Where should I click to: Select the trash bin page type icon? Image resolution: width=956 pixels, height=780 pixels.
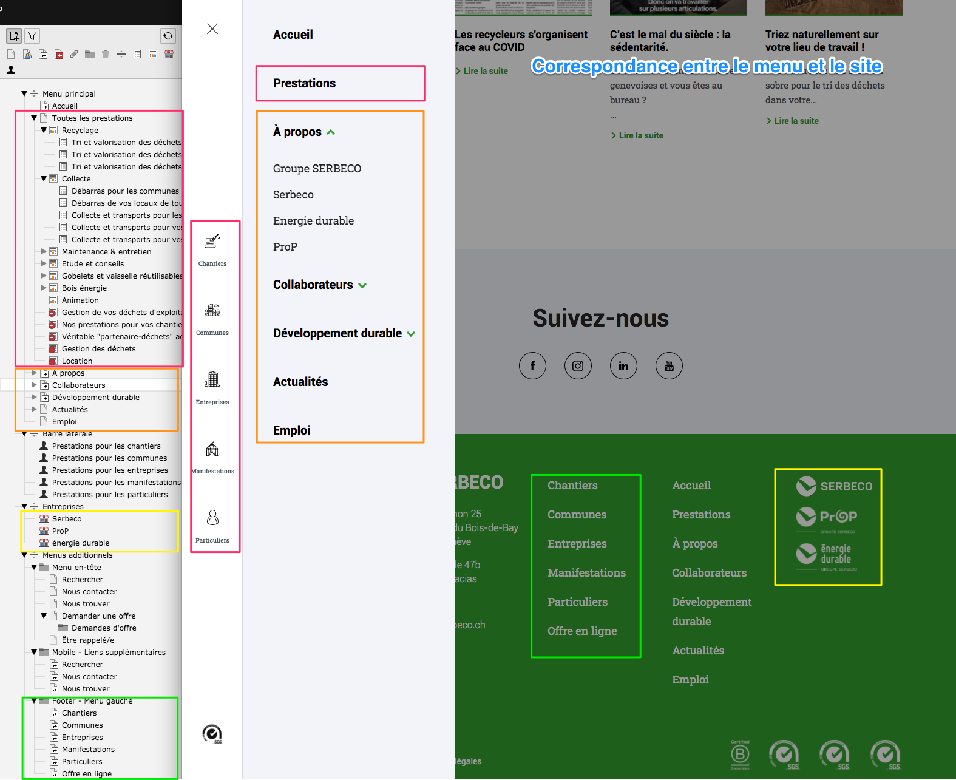tap(106, 54)
